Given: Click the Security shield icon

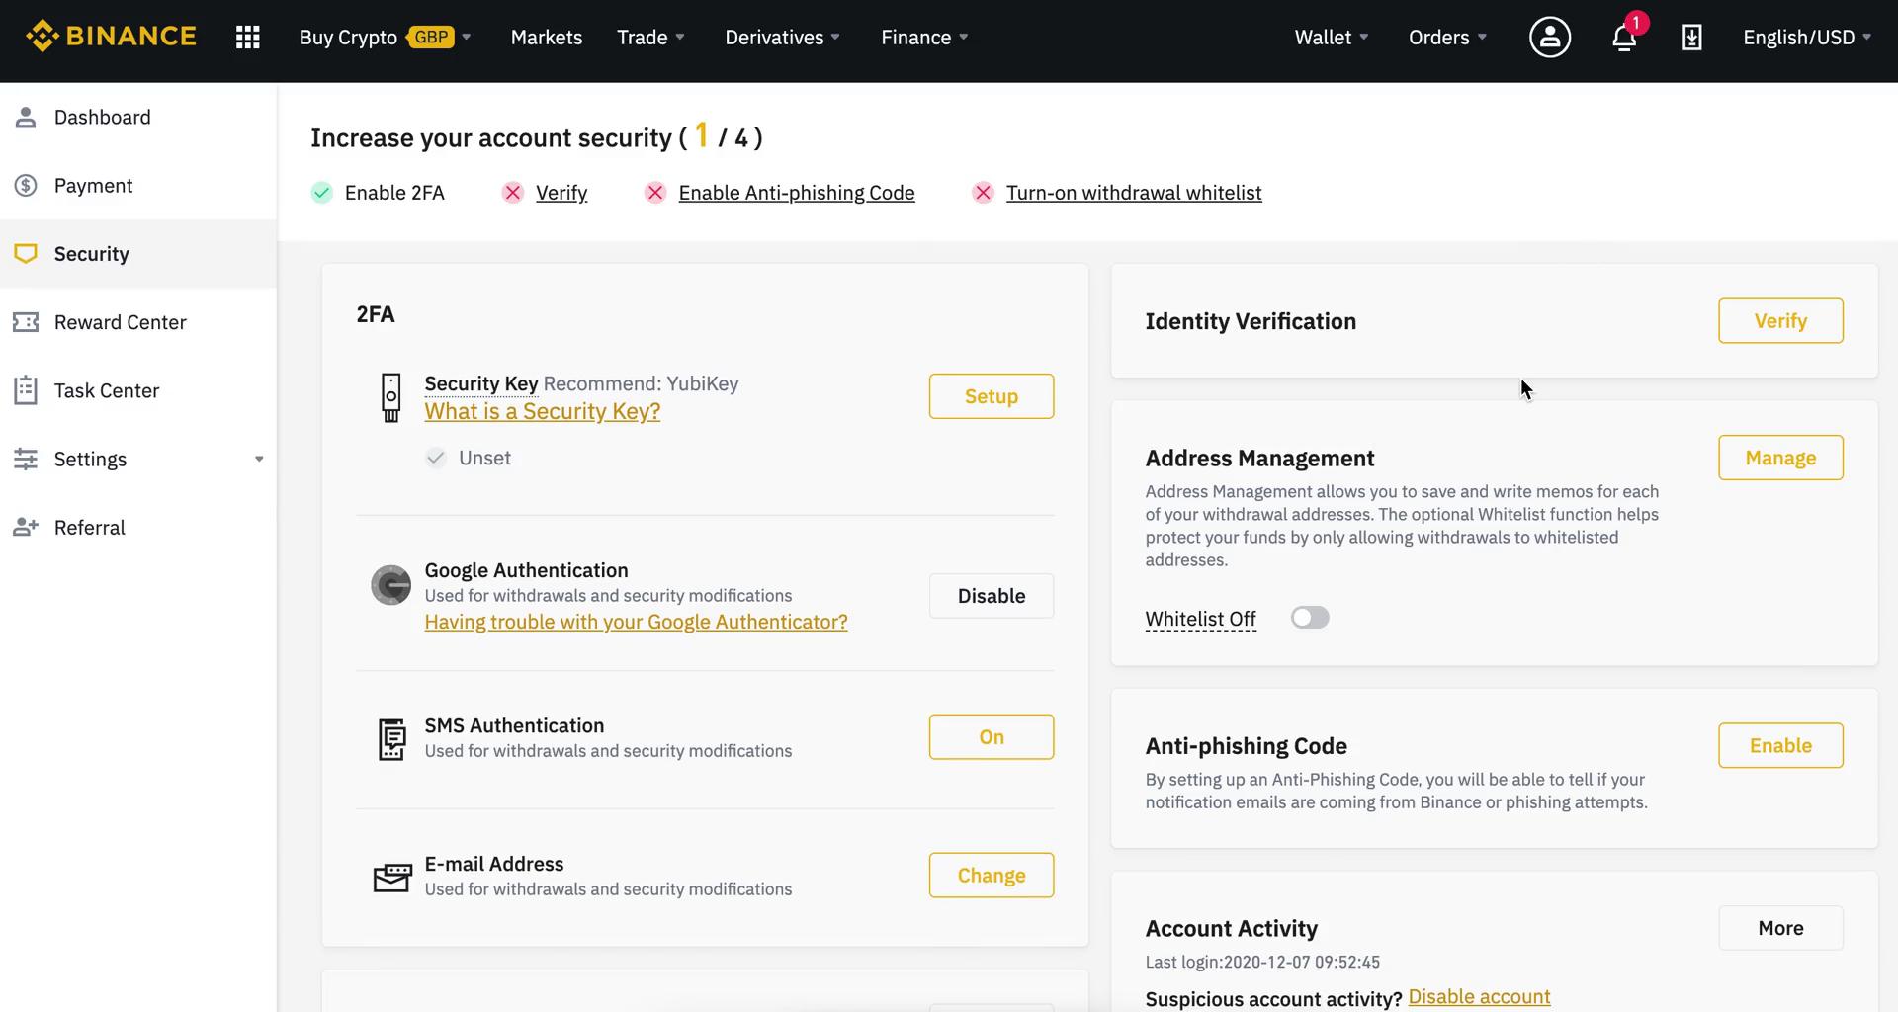Looking at the screenshot, I should point(26,253).
